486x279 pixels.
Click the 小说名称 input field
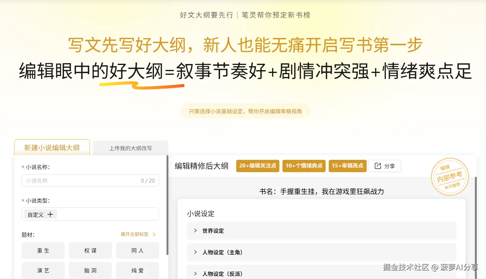point(90,180)
